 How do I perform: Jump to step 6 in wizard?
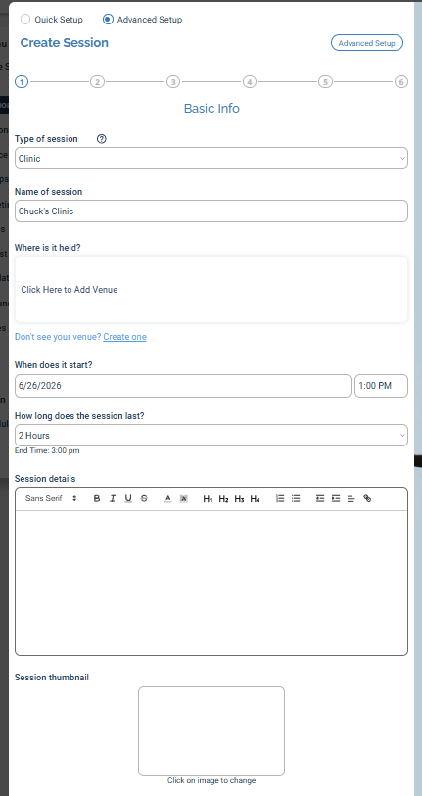coord(401,81)
